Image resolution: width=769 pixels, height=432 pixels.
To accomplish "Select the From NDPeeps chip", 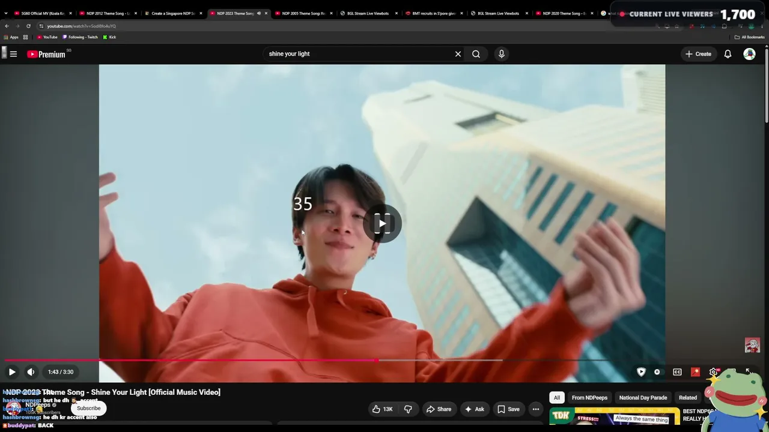I will (589, 398).
